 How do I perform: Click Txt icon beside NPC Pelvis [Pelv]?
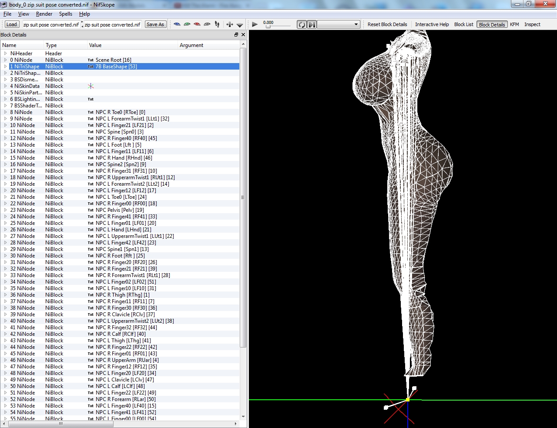pyautogui.click(x=91, y=210)
